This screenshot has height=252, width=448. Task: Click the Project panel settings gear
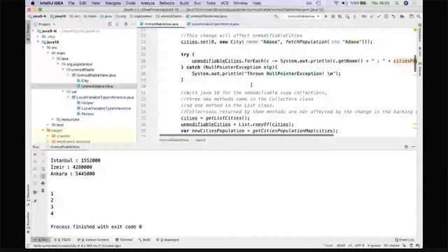click(126, 24)
